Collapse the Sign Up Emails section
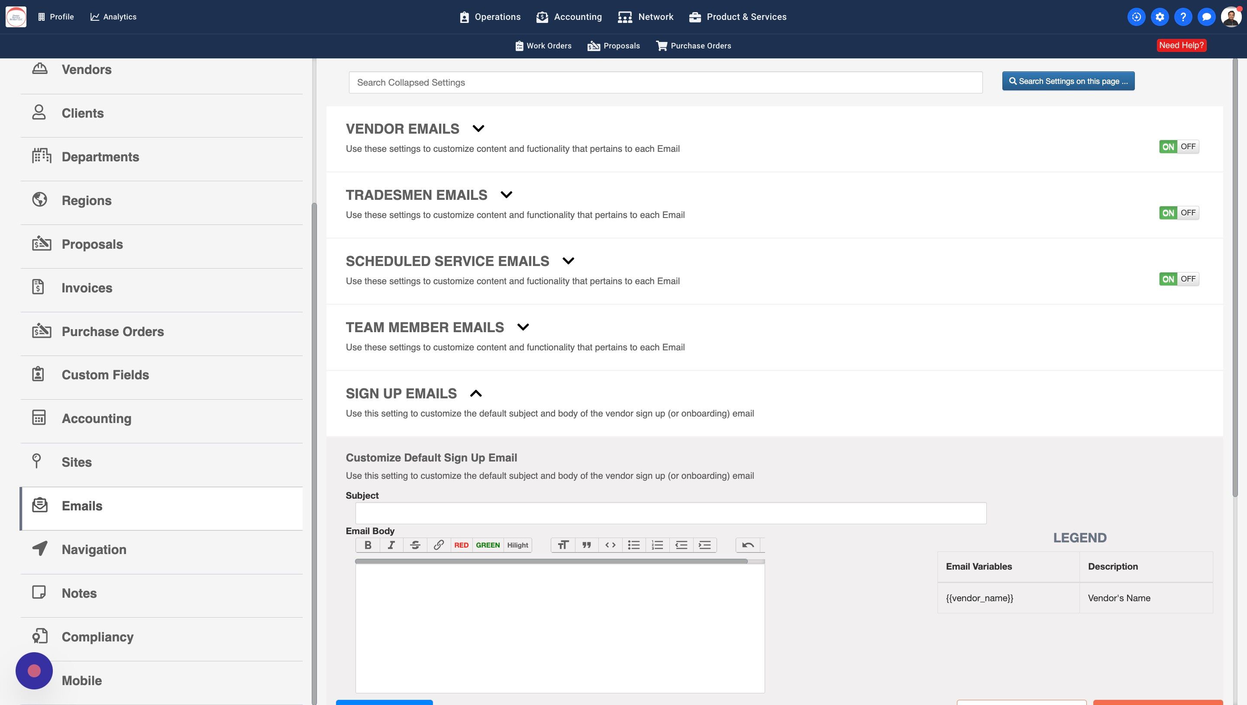 pyautogui.click(x=476, y=394)
